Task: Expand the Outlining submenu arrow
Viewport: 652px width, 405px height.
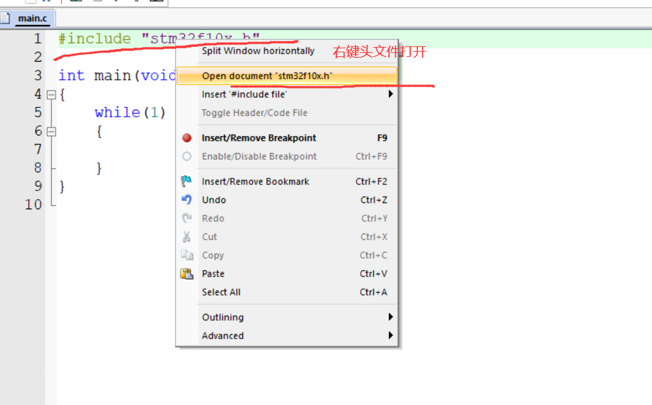Action: click(x=390, y=317)
